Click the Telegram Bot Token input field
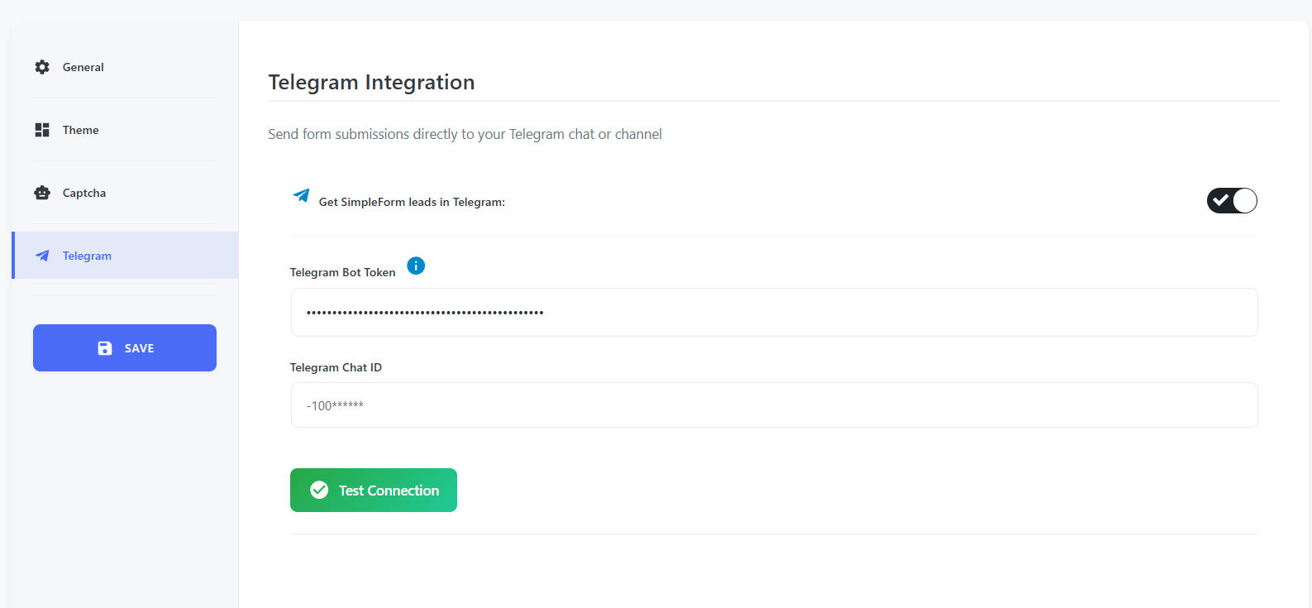Viewport: 1312px width, 608px height. click(x=774, y=312)
